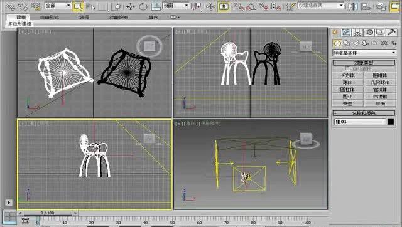Open the black object color swatch
Image resolution: width=402 pixels, height=227 pixels.
click(x=391, y=122)
